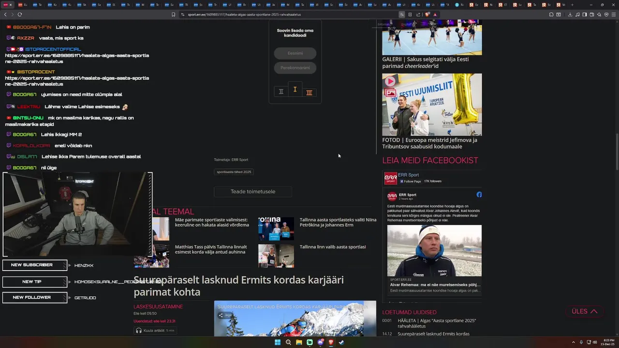Open volume speaker icon in system tray
The image size is (619, 348).
coord(595,342)
